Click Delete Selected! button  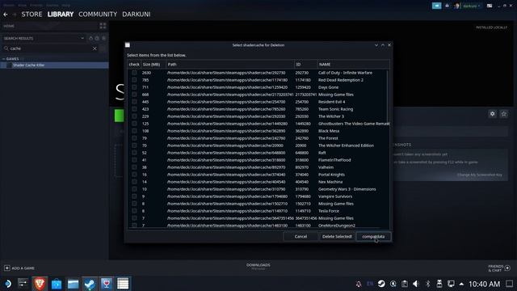click(337, 237)
